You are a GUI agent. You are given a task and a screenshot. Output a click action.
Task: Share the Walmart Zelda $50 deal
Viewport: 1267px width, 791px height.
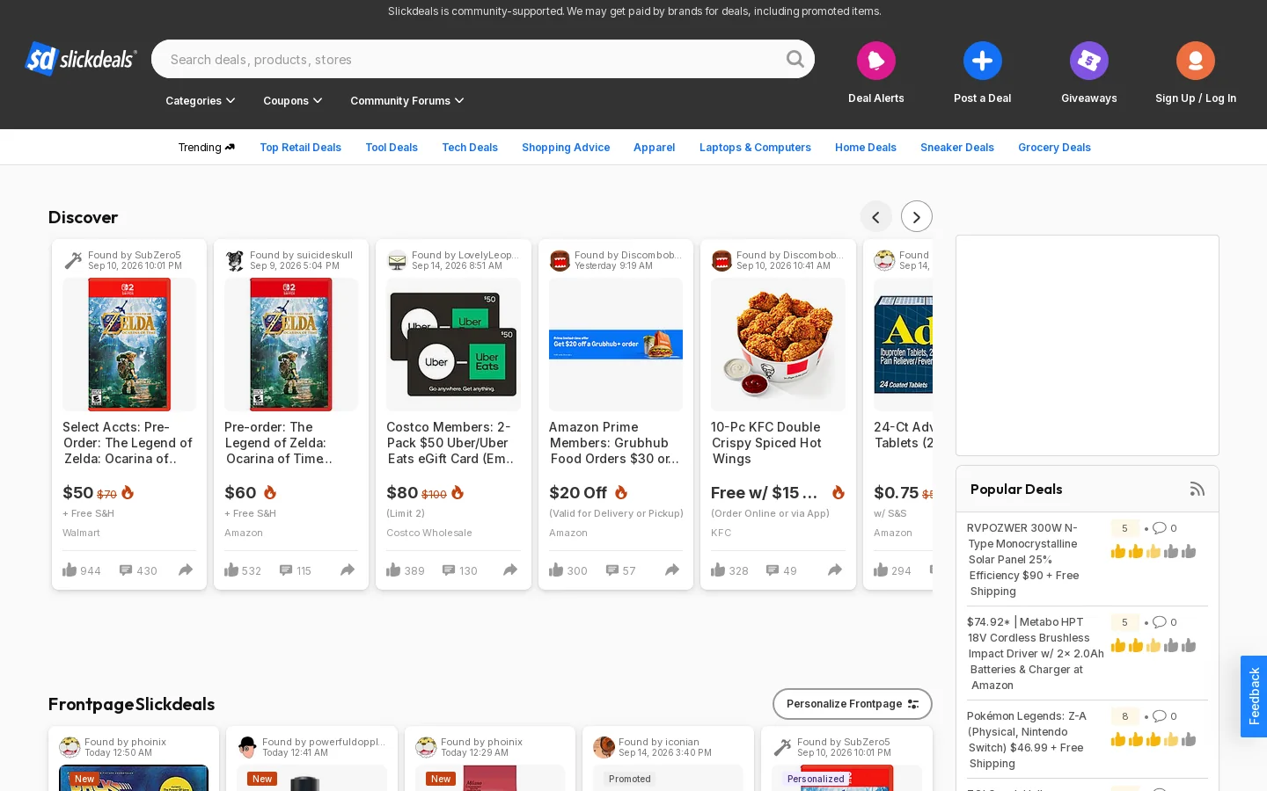186,570
